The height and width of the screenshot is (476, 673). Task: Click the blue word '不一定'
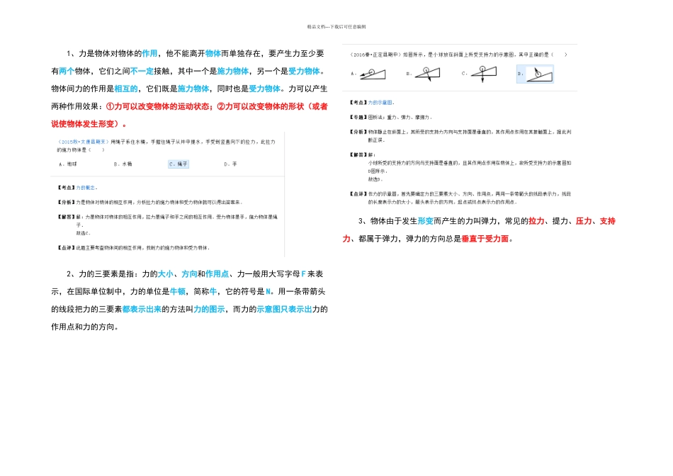(142, 71)
